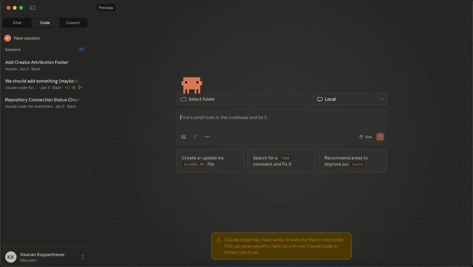473x267 pixels.
Task: Open the Add Creator Attribution Footer session
Action: [36, 62]
